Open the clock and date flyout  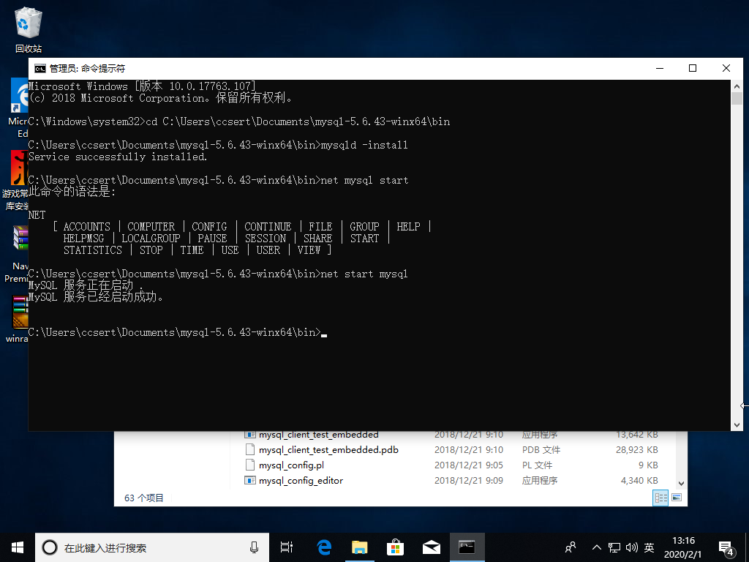tap(683, 547)
